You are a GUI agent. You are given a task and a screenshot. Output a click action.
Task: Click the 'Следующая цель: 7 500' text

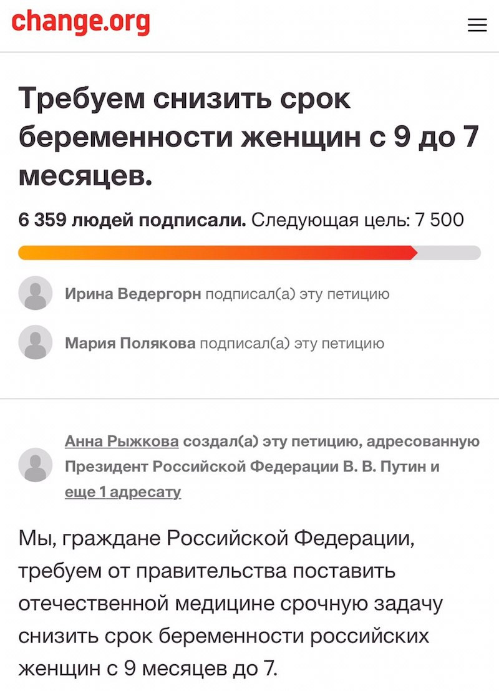tap(357, 220)
